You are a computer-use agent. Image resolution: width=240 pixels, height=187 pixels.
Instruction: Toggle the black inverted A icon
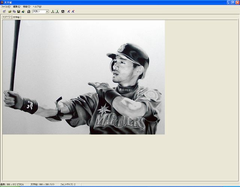click(x=63, y=12)
